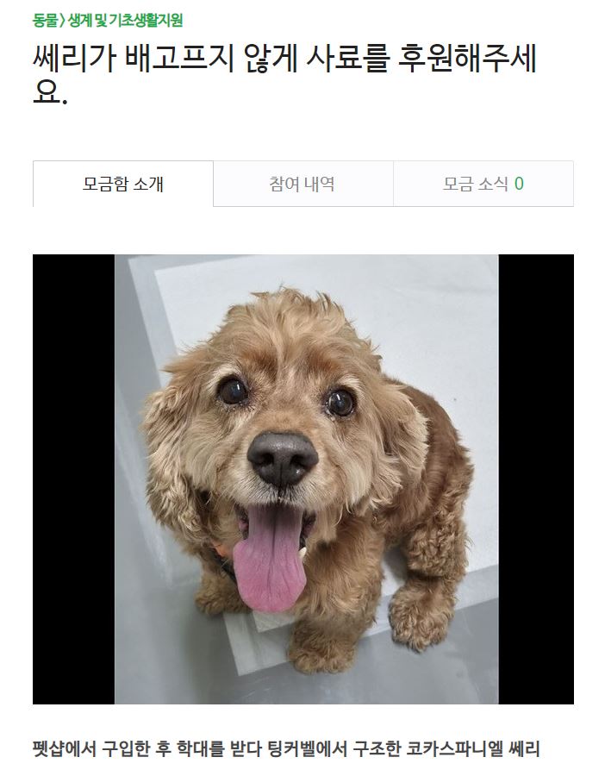Select the 모금함 소개 tab
The image size is (605, 776).
pos(123,184)
